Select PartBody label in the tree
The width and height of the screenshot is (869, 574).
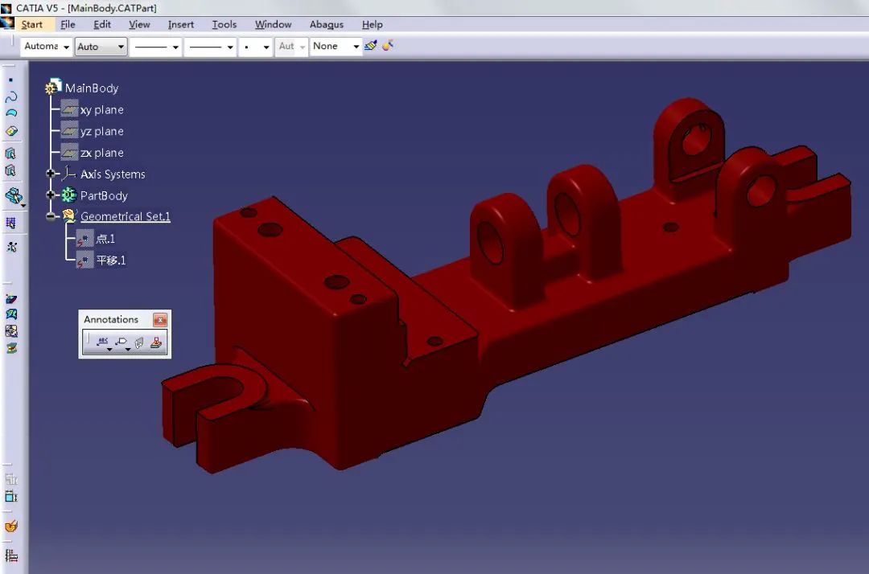[x=104, y=195]
